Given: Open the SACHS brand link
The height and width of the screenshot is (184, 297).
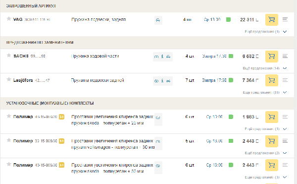Looking at the screenshot, I should click(x=21, y=56).
